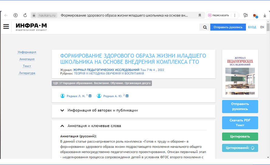The image size is (270, 165).
Task: Open browser downloads arrow icon
Action: (265, 15)
